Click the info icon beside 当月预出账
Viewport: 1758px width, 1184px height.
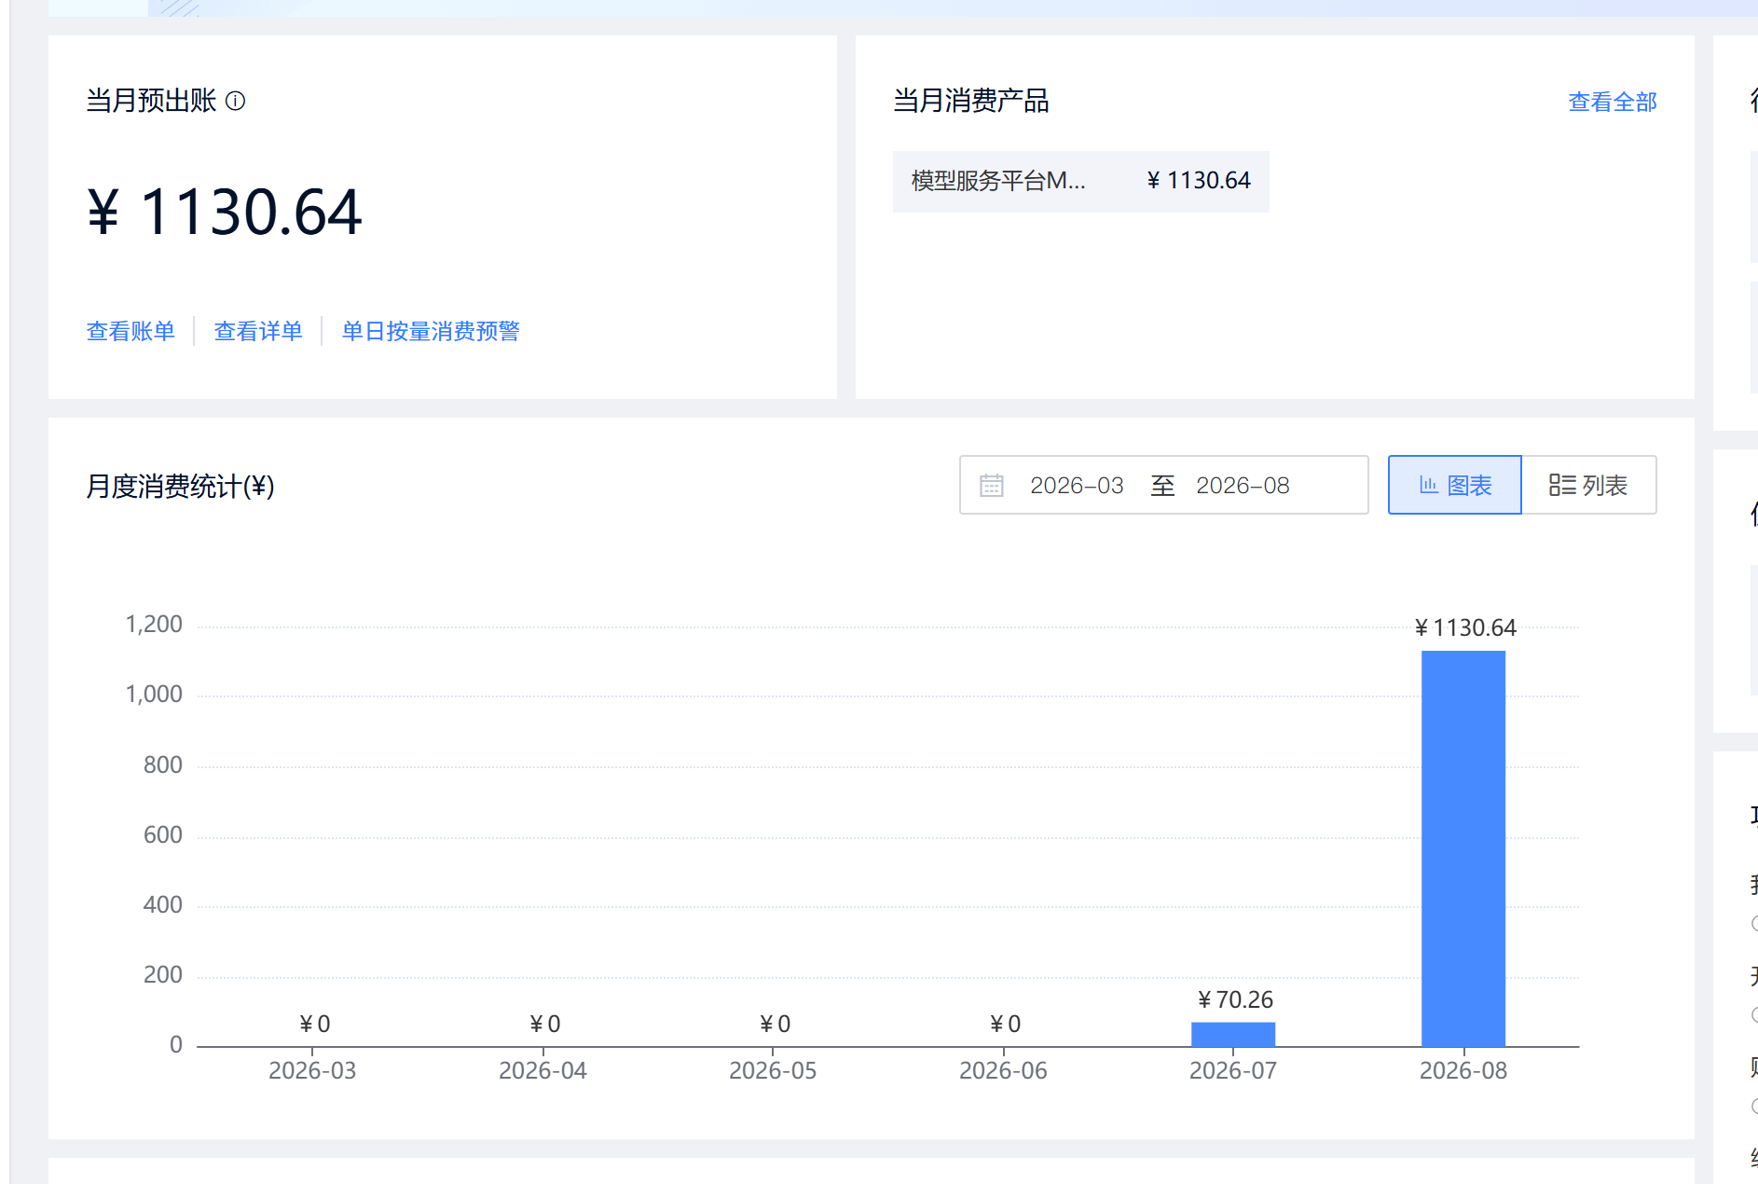(x=236, y=101)
